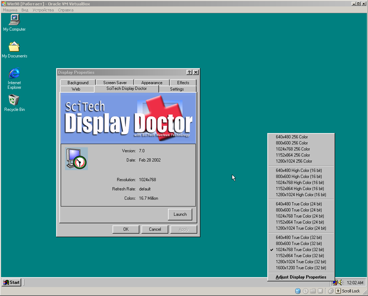Click Cancel in Display Properties

155,229
